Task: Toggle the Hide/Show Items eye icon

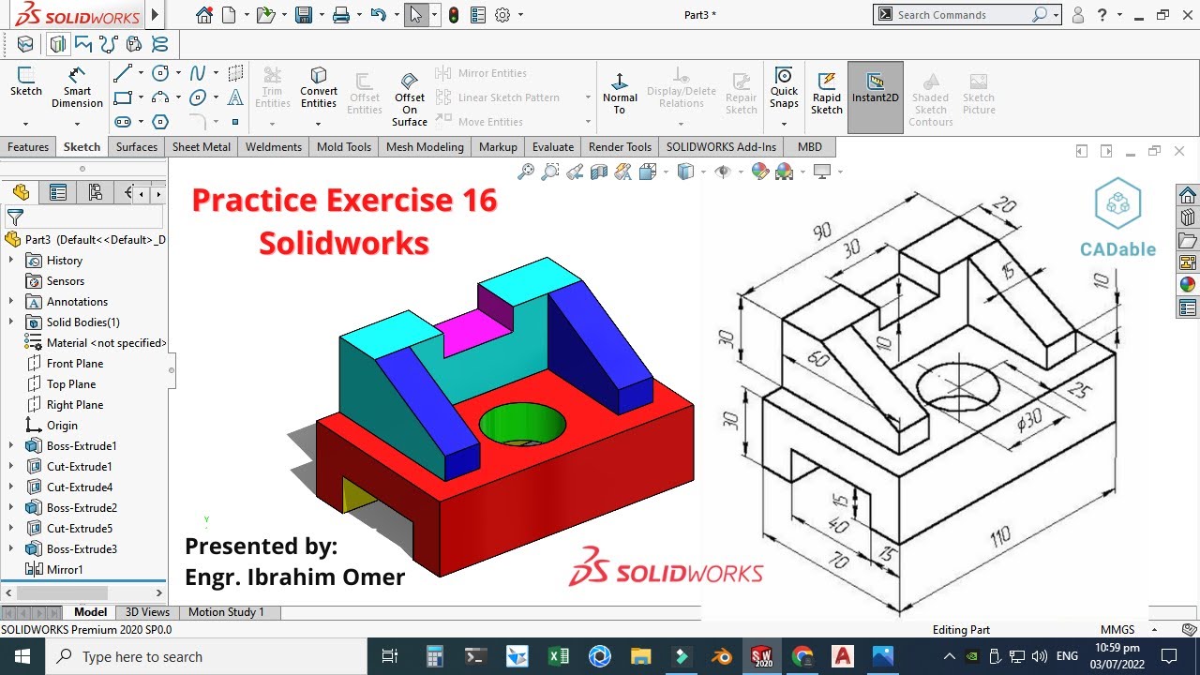Action: pos(722,172)
